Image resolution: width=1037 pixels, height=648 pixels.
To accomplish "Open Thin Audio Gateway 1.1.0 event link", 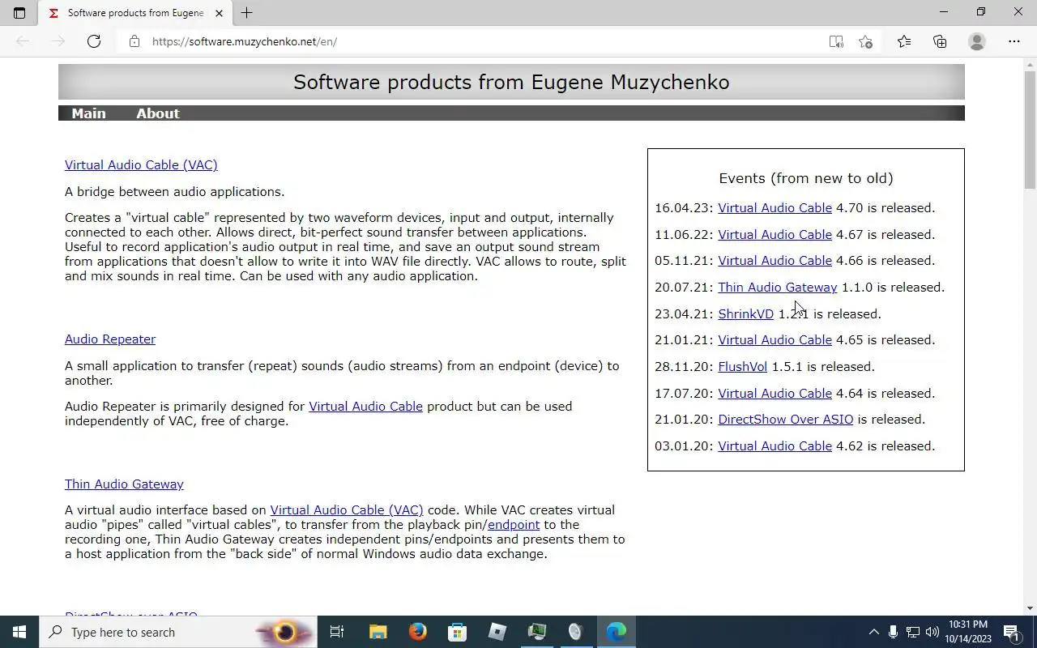I will pyautogui.click(x=778, y=288).
